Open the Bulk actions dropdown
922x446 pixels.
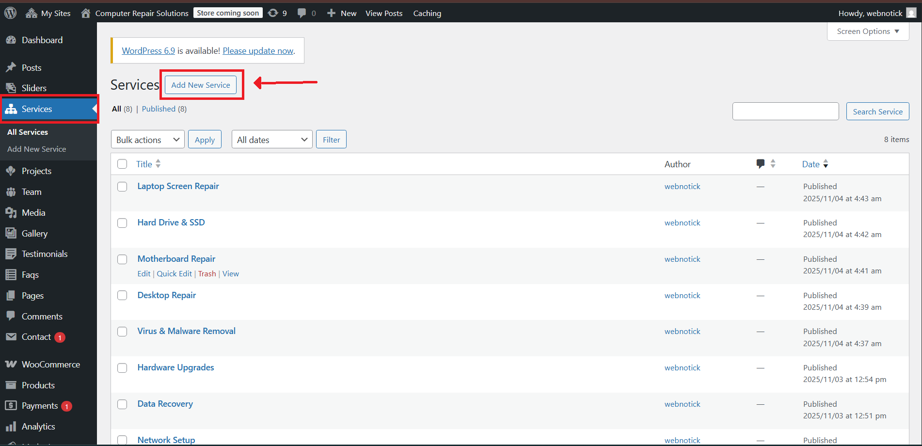pyautogui.click(x=147, y=140)
